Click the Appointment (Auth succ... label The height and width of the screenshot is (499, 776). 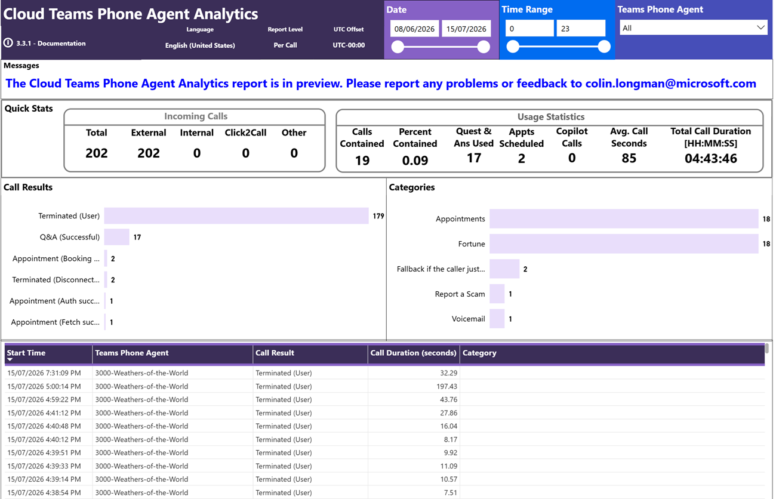pos(54,301)
